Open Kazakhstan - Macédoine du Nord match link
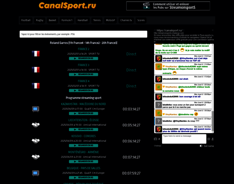This screenshot has width=234, height=184. tap(83, 104)
